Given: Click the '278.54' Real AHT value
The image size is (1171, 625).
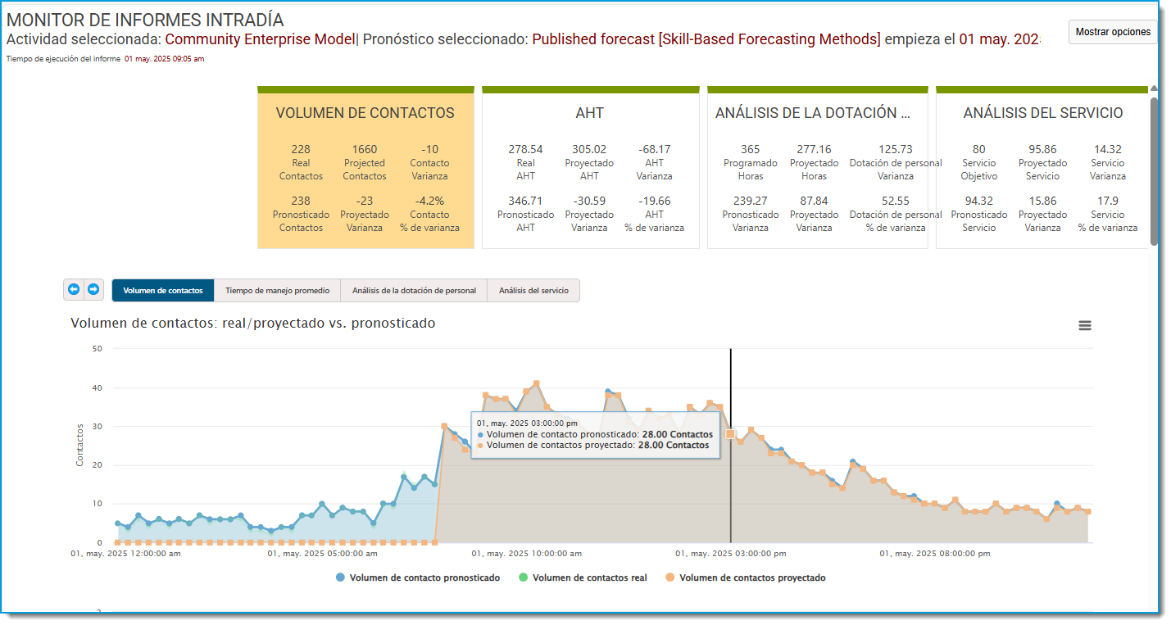Looking at the screenshot, I should click(525, 149).
